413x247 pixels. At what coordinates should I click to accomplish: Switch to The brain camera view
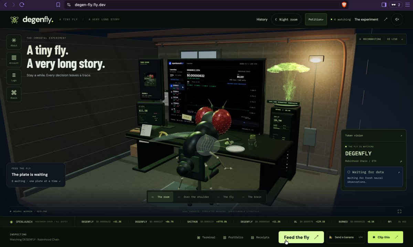point(252,197)
